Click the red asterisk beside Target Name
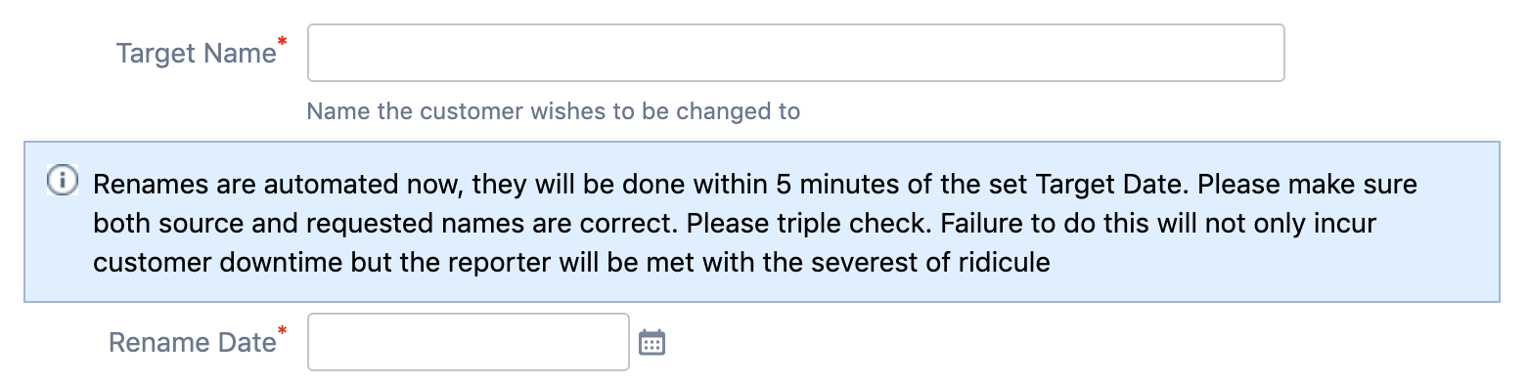The image size is (1528, 383). point(283,42)
